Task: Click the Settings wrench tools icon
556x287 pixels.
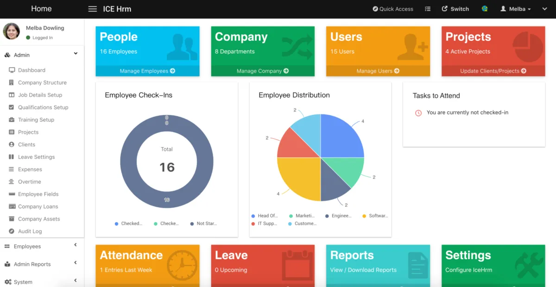Action: (x=529, y=265)
